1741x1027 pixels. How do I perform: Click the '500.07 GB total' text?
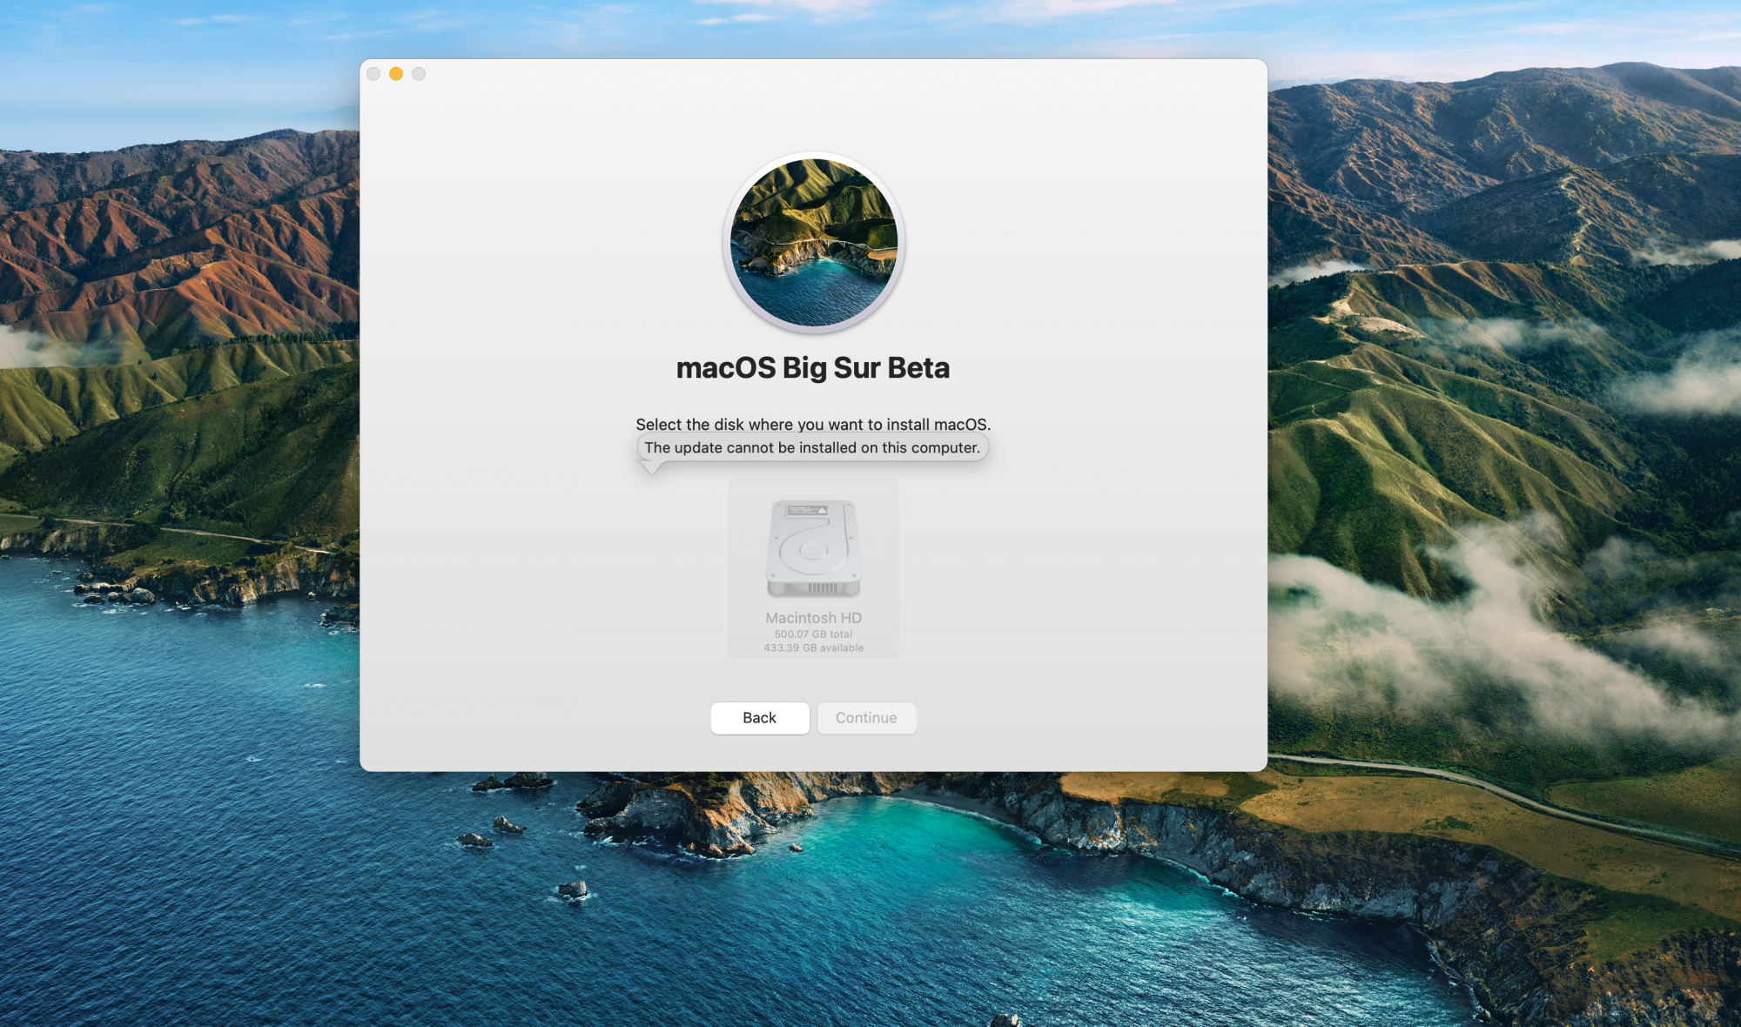click(813, 634)
